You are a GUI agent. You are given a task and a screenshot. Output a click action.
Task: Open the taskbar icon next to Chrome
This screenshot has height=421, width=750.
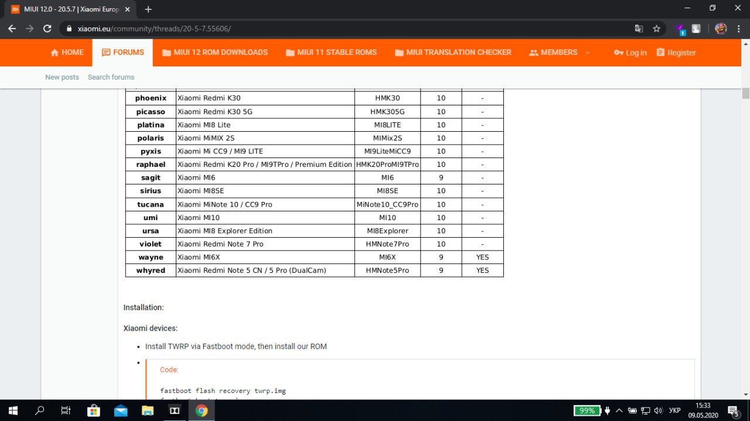(175, 410)
